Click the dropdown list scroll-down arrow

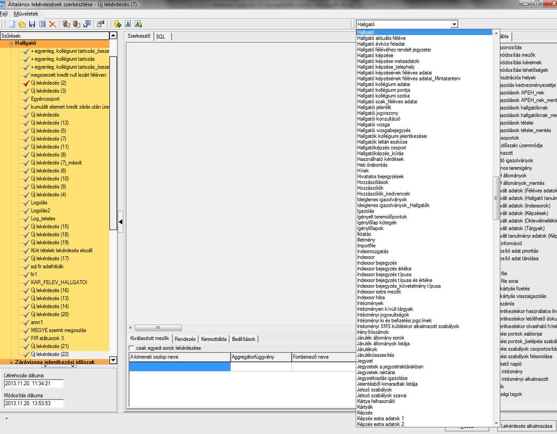(x=496, y=423)
